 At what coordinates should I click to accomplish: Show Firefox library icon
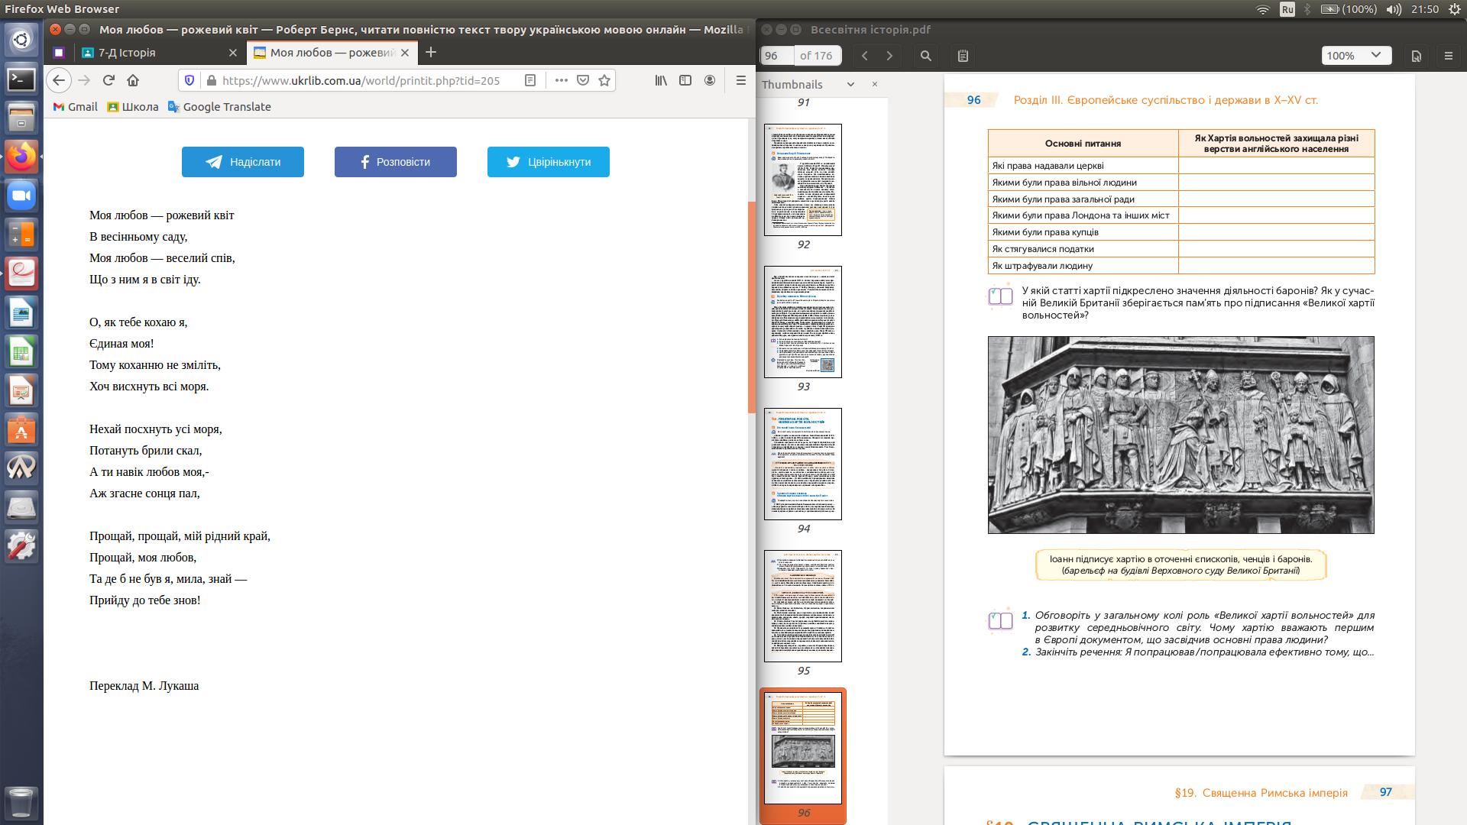661,80
